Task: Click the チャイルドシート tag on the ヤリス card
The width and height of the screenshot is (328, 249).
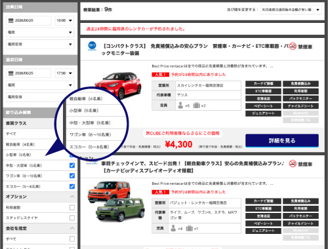Action: (300, 106)
